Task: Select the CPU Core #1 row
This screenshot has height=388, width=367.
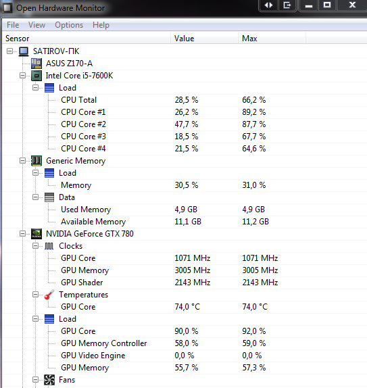Action: 185,112
